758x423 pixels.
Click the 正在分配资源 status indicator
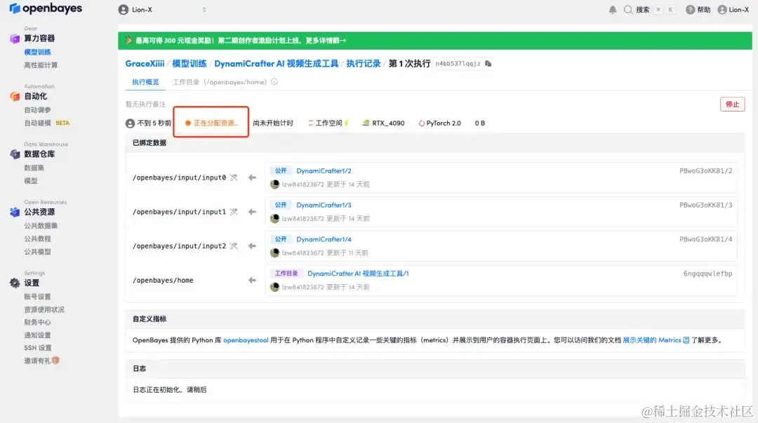click(212, 123)
